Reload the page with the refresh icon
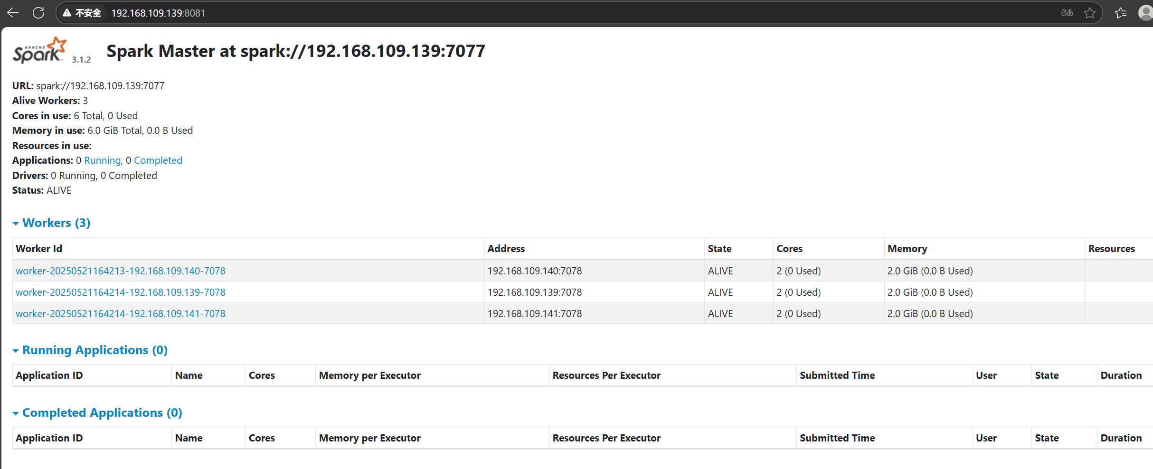Screen dimensions: 1153x469 coord(38,13)
